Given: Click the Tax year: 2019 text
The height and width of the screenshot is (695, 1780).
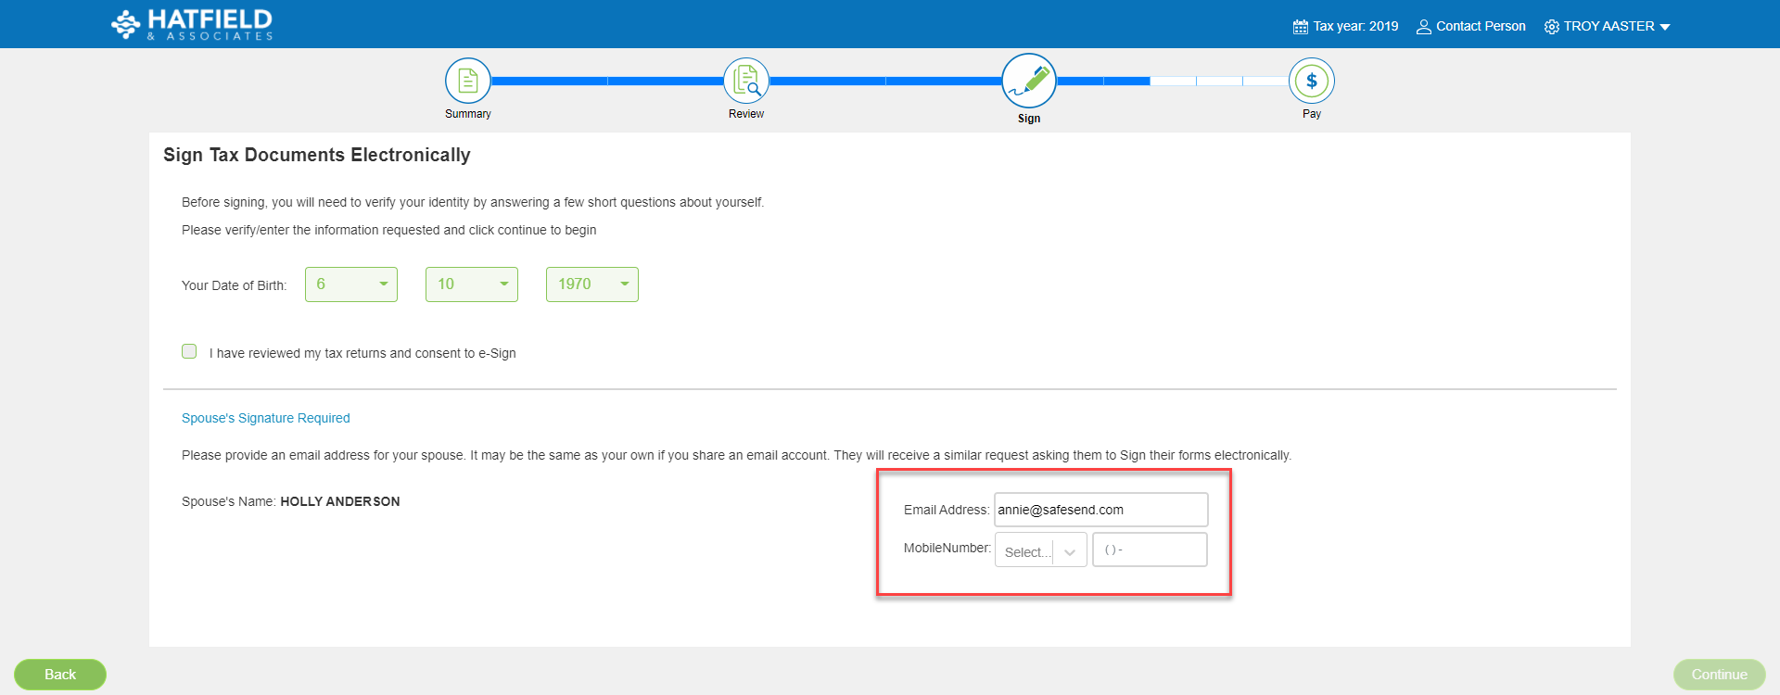Looking at the screenshot, I should click(x=1355, y=26).
